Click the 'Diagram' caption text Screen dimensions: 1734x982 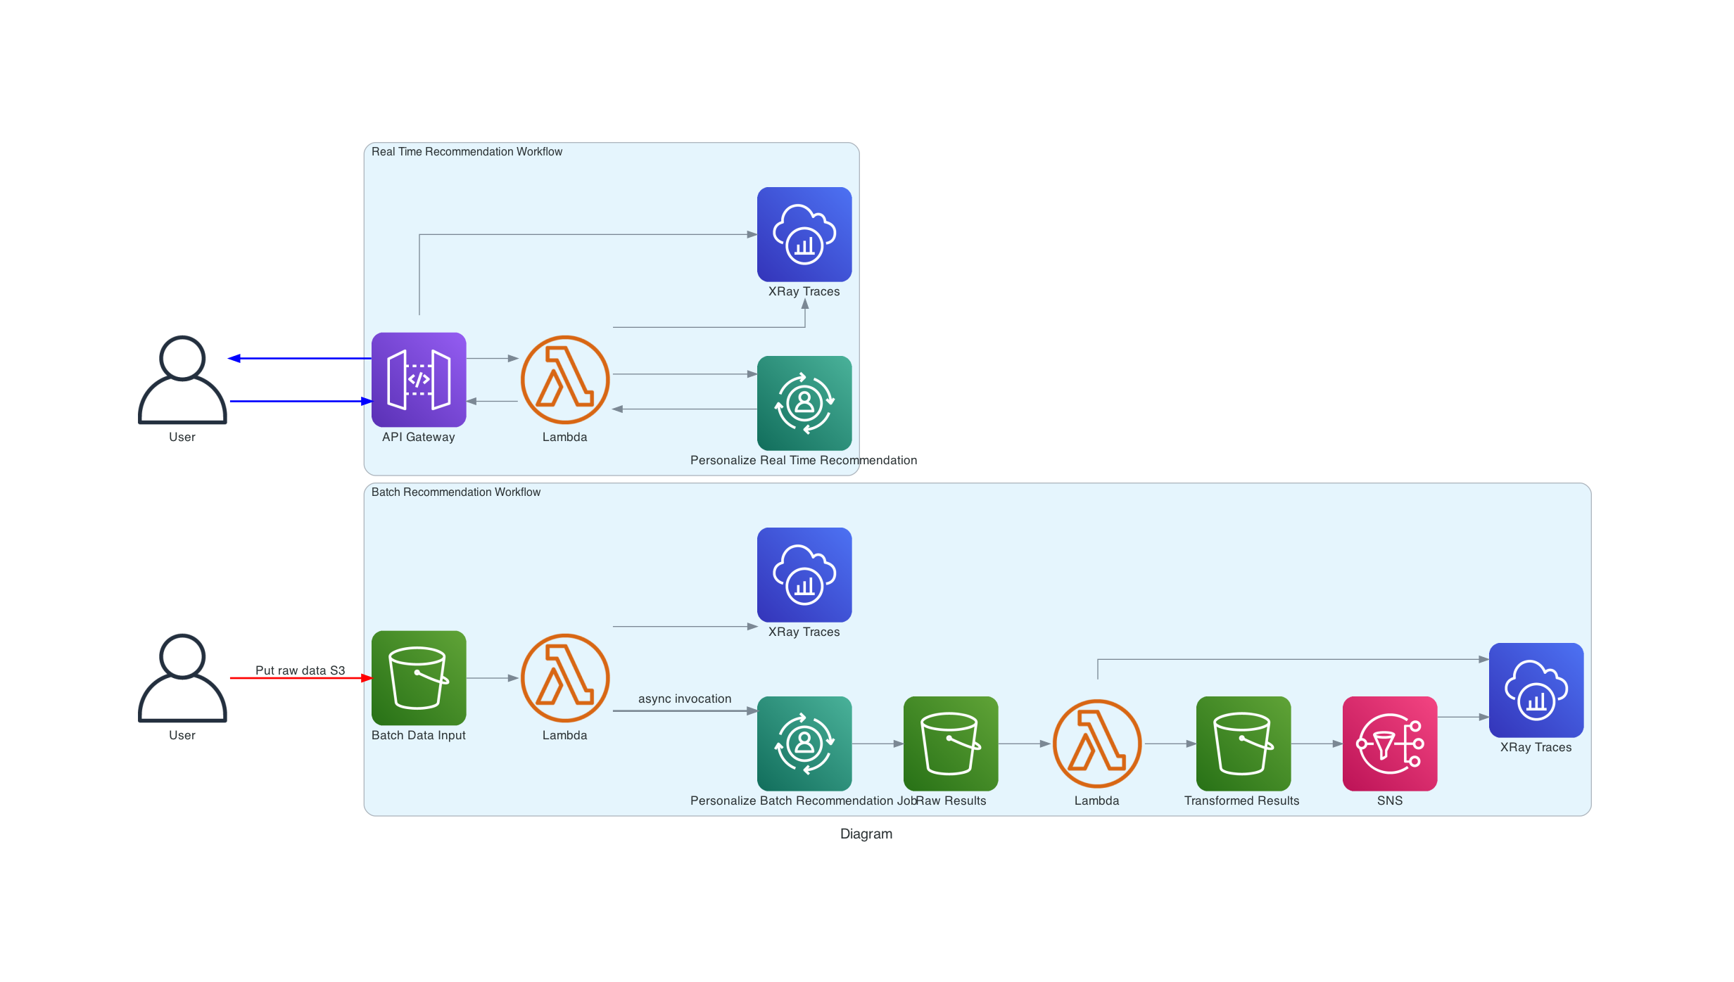866,834
